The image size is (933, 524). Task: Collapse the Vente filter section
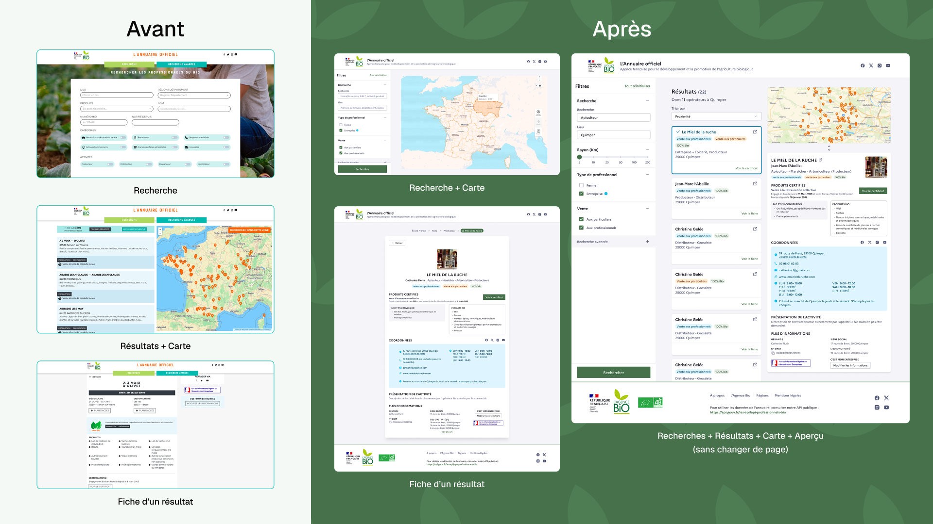click(x=647, y=208)
